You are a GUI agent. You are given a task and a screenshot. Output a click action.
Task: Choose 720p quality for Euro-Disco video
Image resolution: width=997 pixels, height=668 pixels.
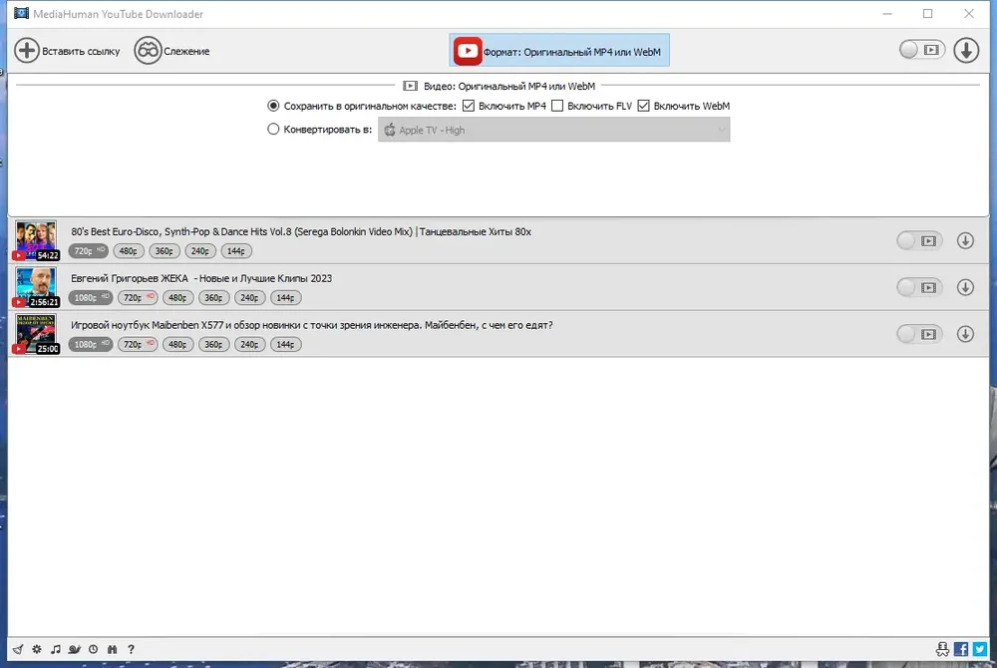tap(89, 251)
